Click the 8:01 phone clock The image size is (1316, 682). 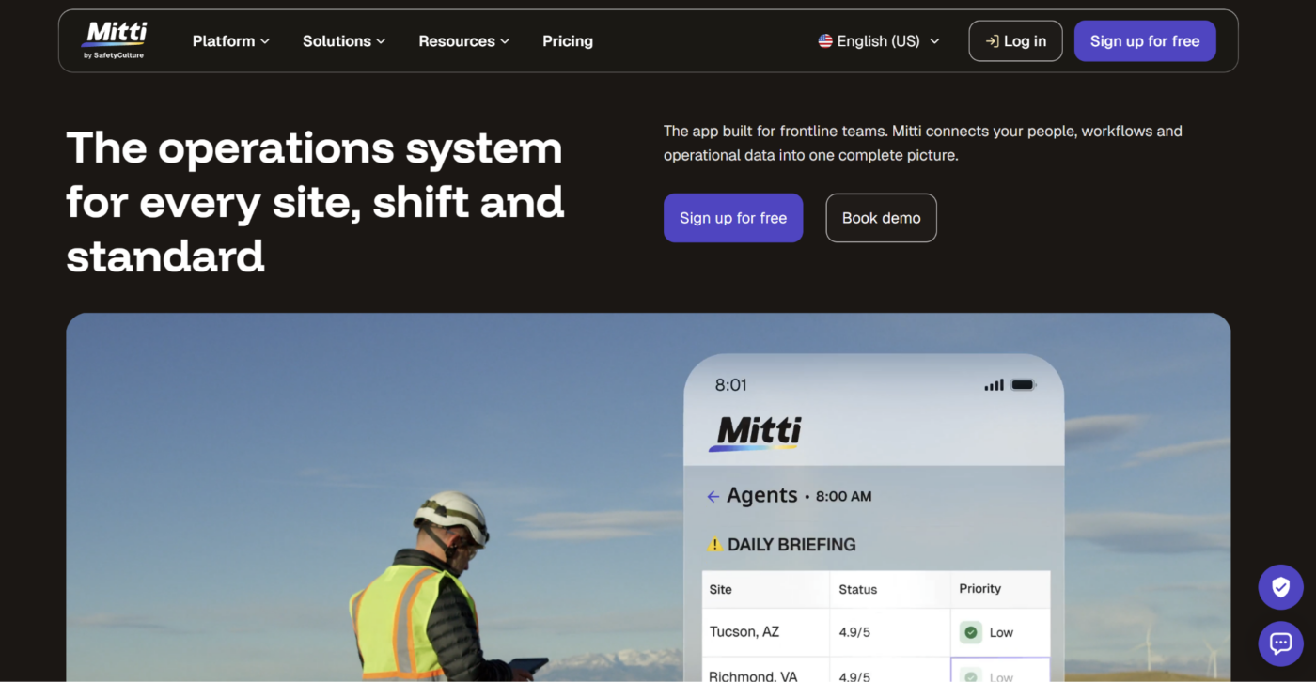coord(731,385)
